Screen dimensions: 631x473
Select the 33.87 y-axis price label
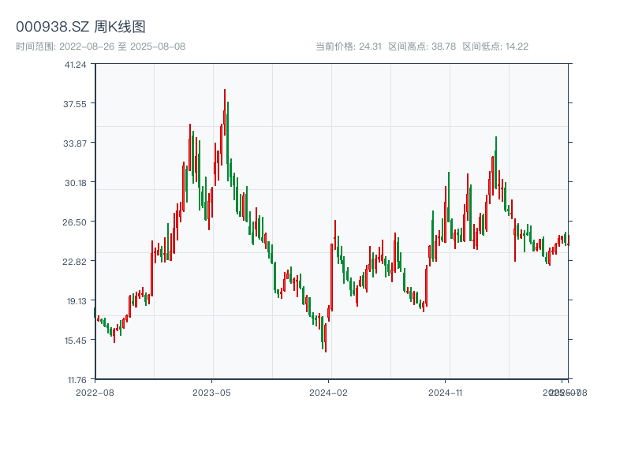click(x=76, y=143)
